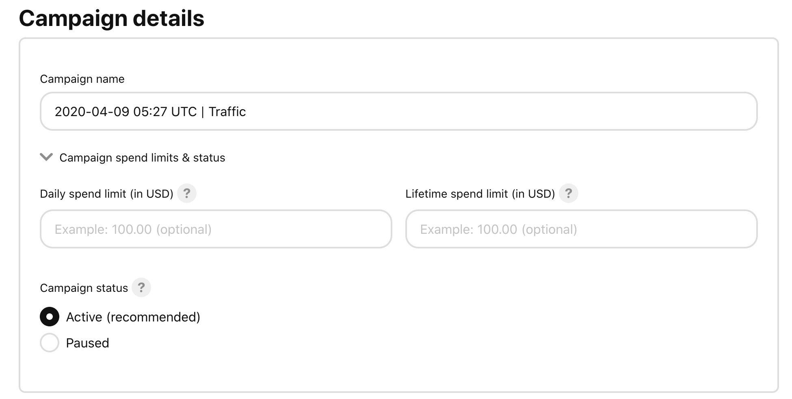Click the Campaign spend limits & status label

[143, 157]
